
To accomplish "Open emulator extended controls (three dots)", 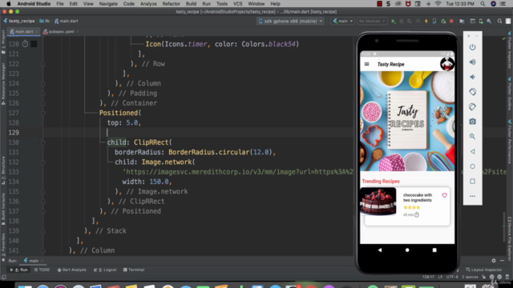I will click(472, 196).
